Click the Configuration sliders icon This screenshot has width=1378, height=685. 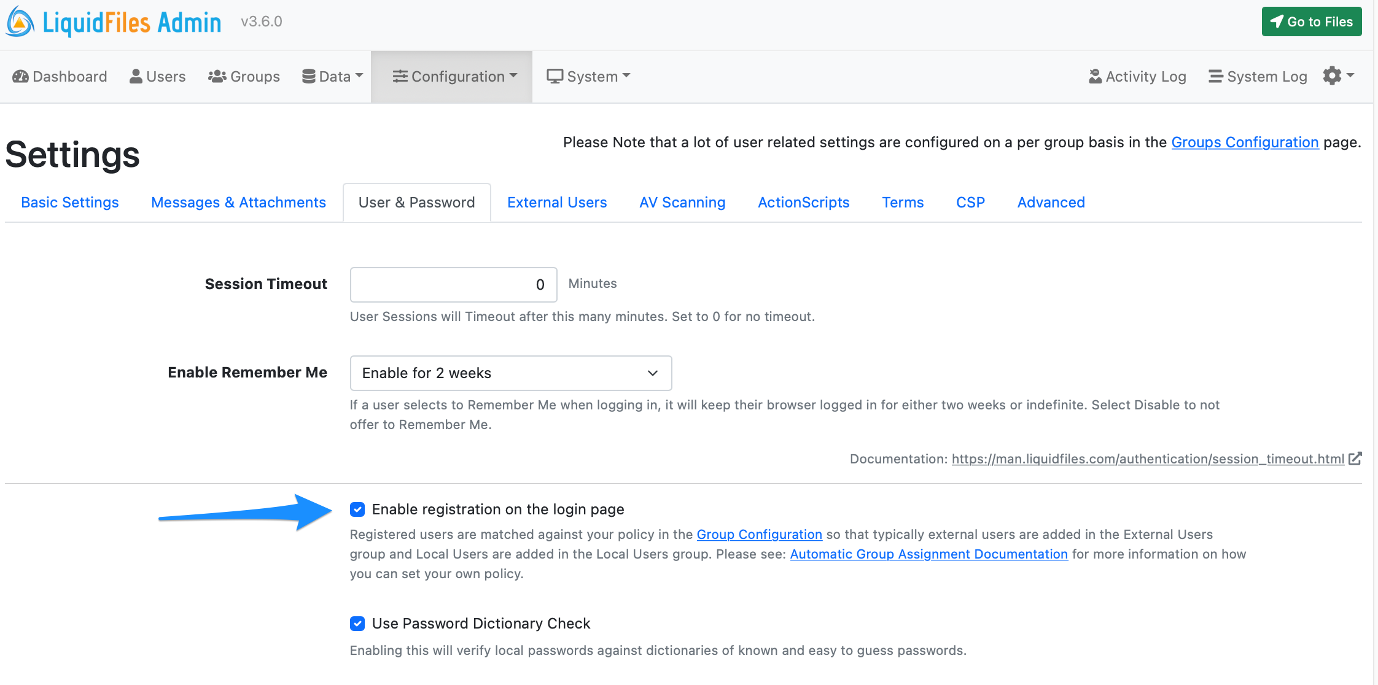click(x=400, y=76)
